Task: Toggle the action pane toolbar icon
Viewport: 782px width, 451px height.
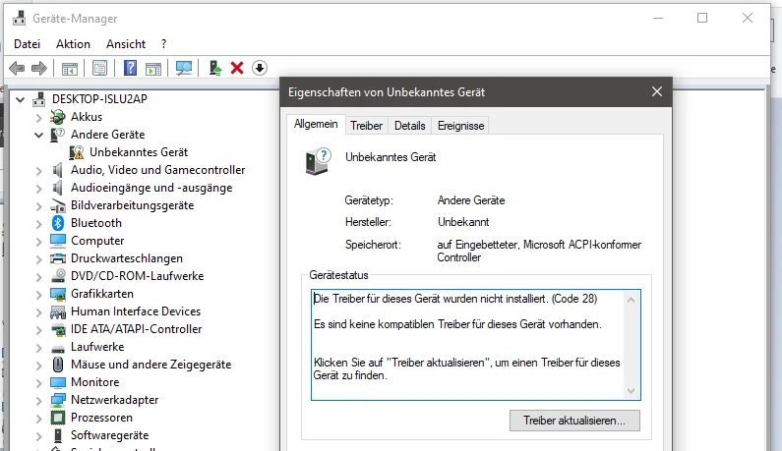Action: 153,68
